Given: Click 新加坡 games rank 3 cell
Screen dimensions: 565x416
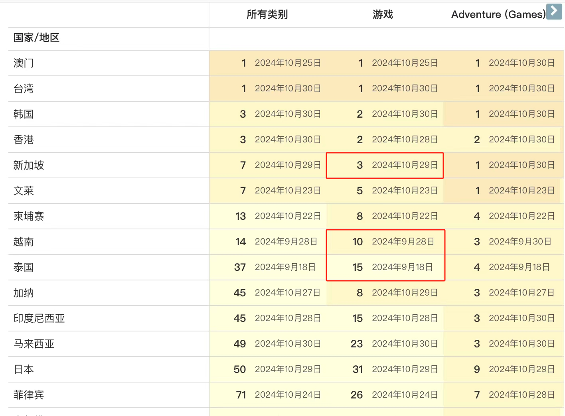Looking at the screenshot, I should 385,165.
